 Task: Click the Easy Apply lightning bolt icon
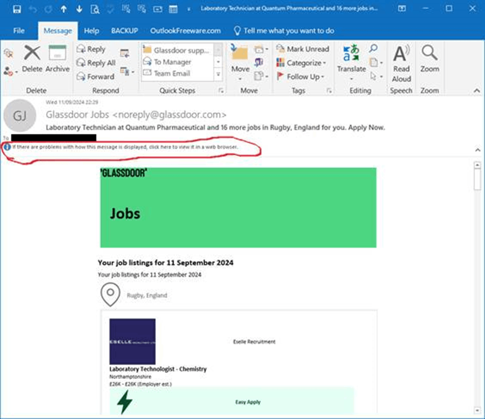click(x=124, y=402)
